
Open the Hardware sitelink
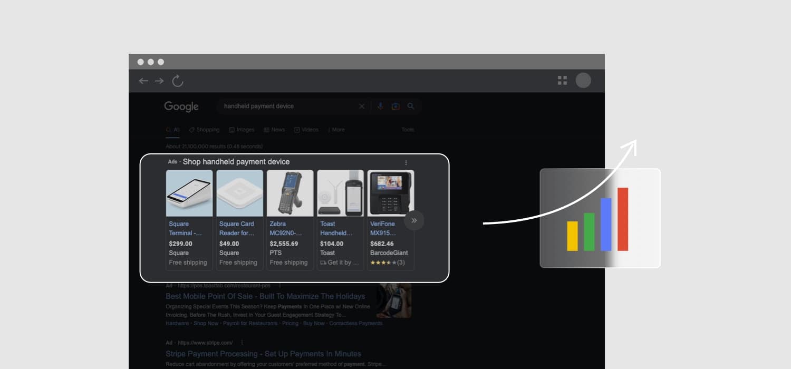point(177,323)
